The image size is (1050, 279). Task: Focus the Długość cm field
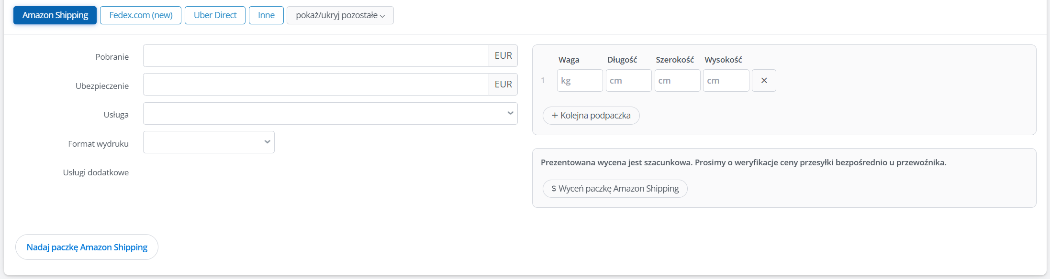click(x=628, y=81)
